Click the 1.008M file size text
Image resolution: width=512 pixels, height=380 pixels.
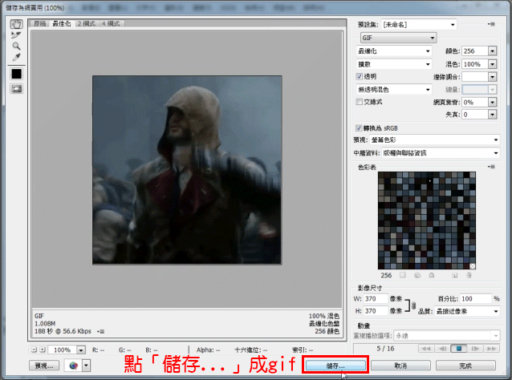[x=45, y=324]
